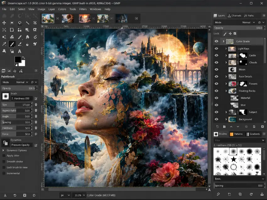
Task: Click the black foreground color swatch
Action: [18, 60]
